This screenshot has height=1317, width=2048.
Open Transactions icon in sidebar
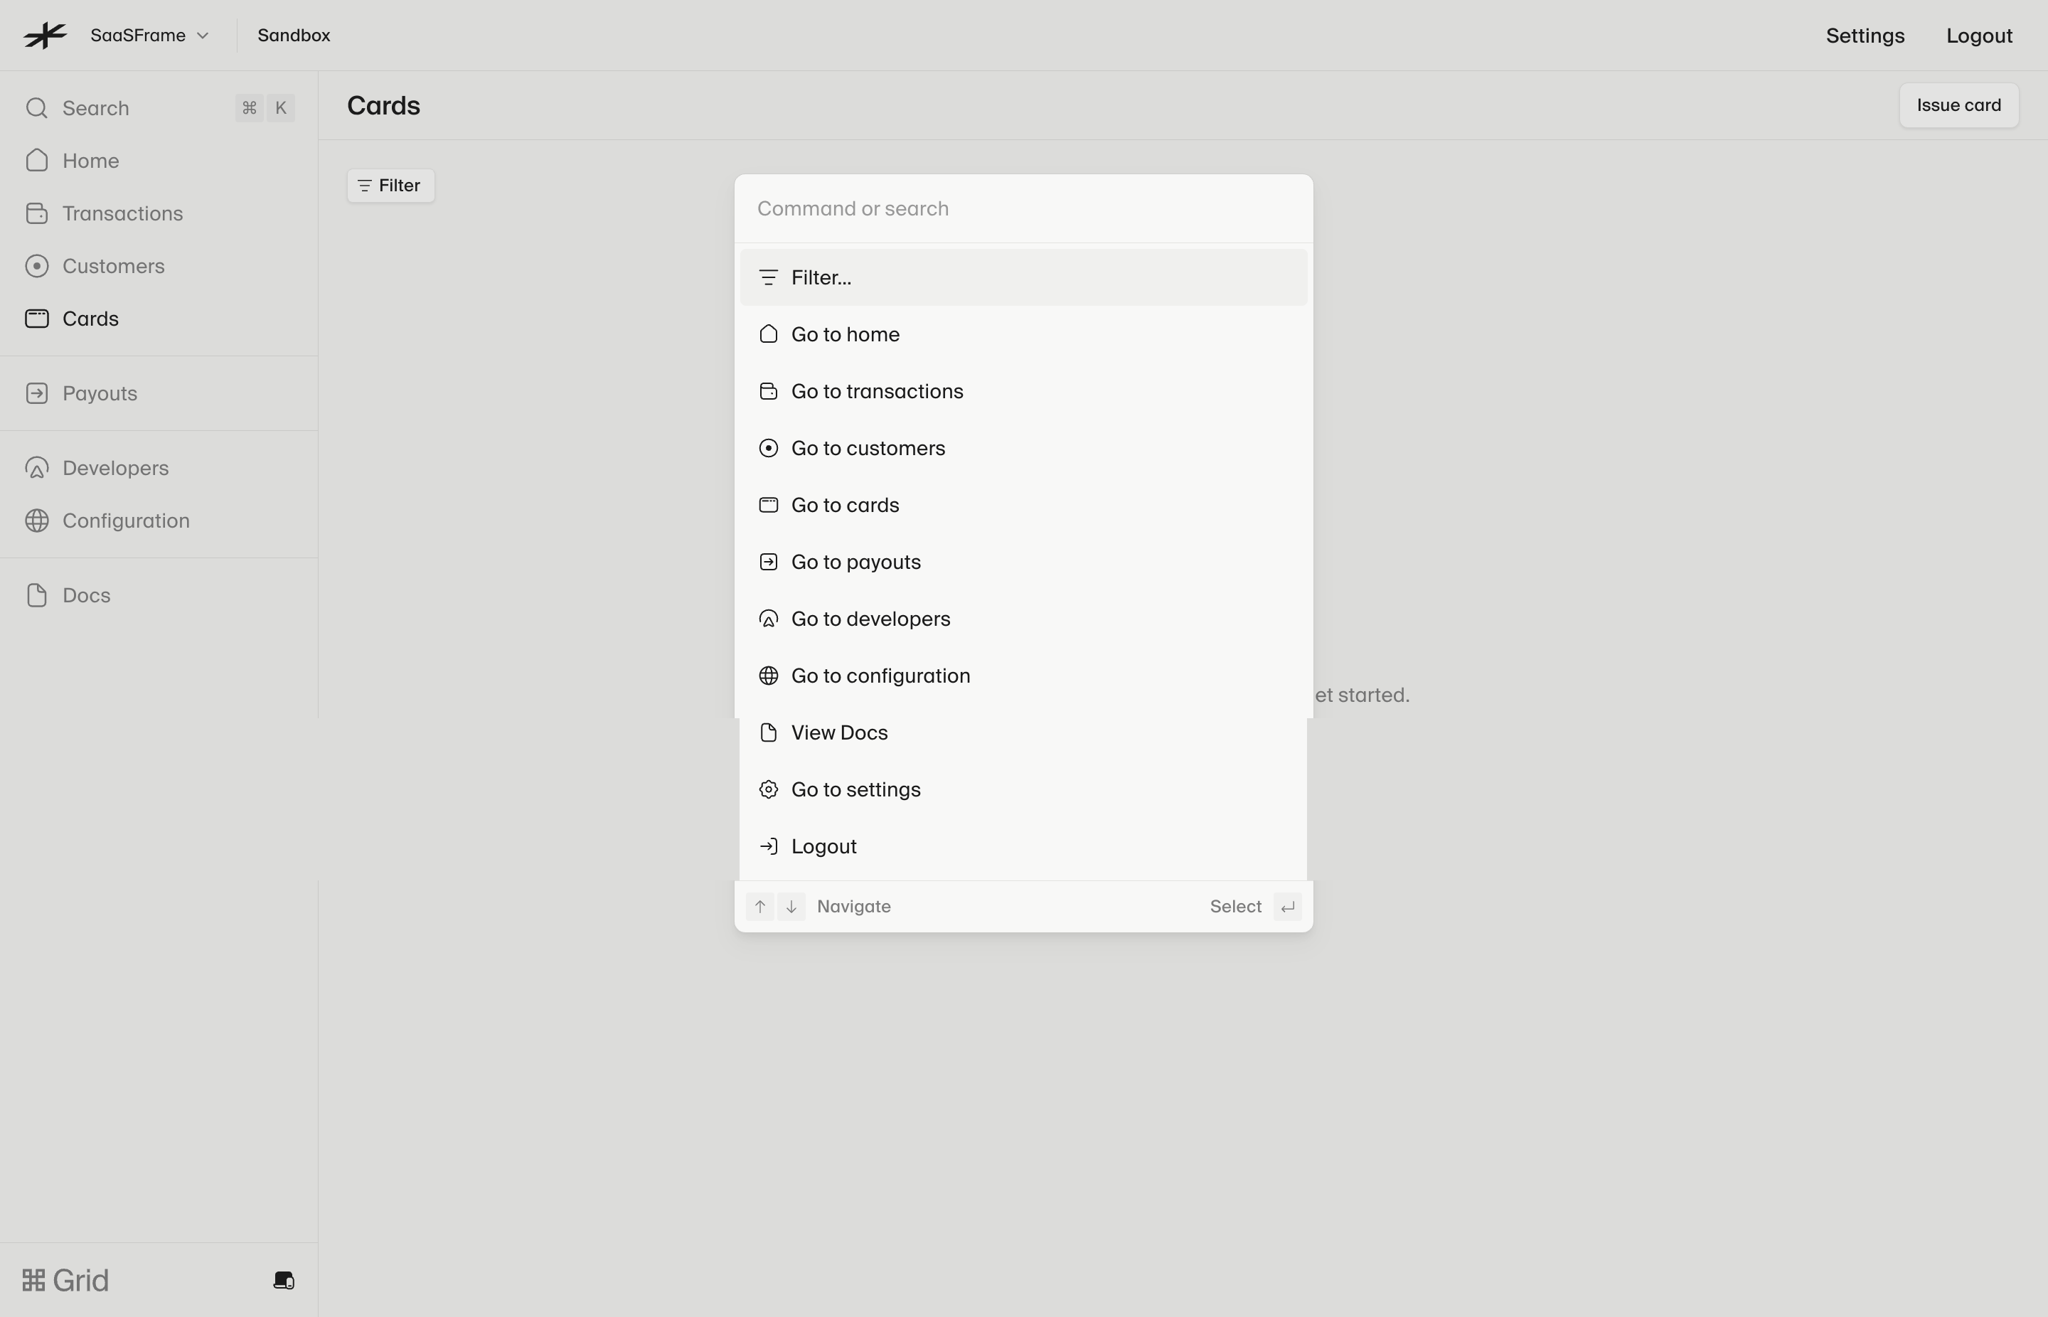pyautogui.click(x=37, y=213)
